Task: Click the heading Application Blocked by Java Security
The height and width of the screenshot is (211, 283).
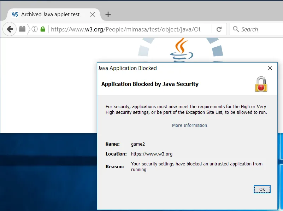Action: point(150,84)
